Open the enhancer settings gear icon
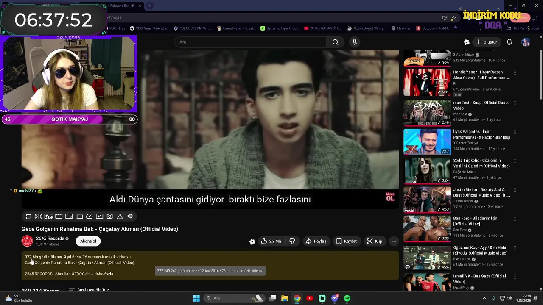 (130, 216)
